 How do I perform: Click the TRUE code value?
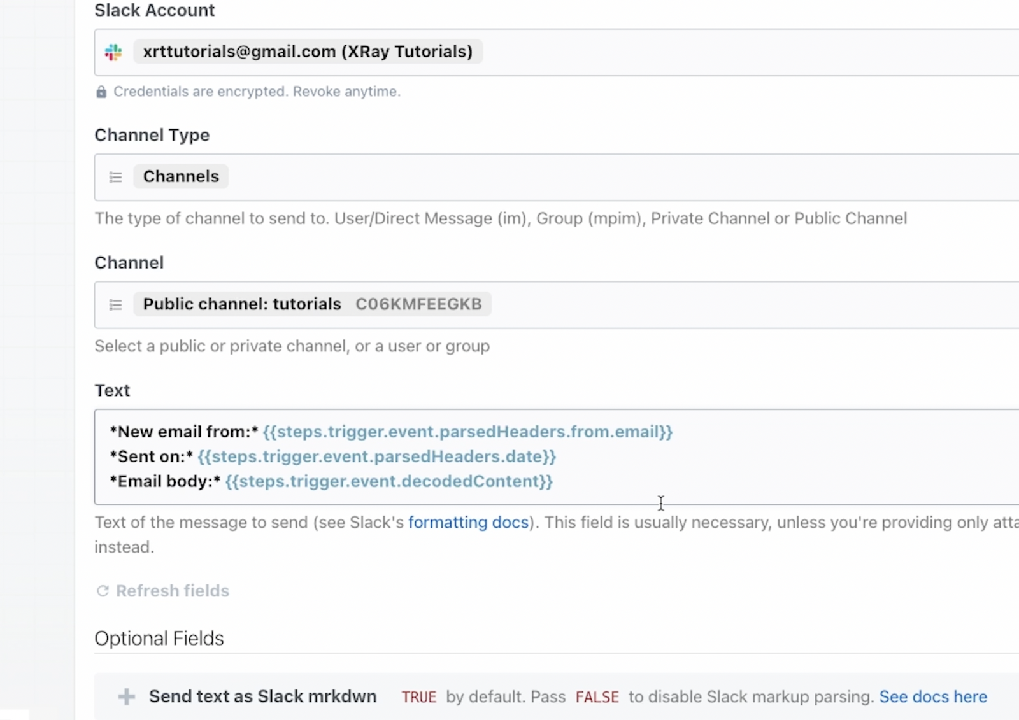[x=419, y=697]
